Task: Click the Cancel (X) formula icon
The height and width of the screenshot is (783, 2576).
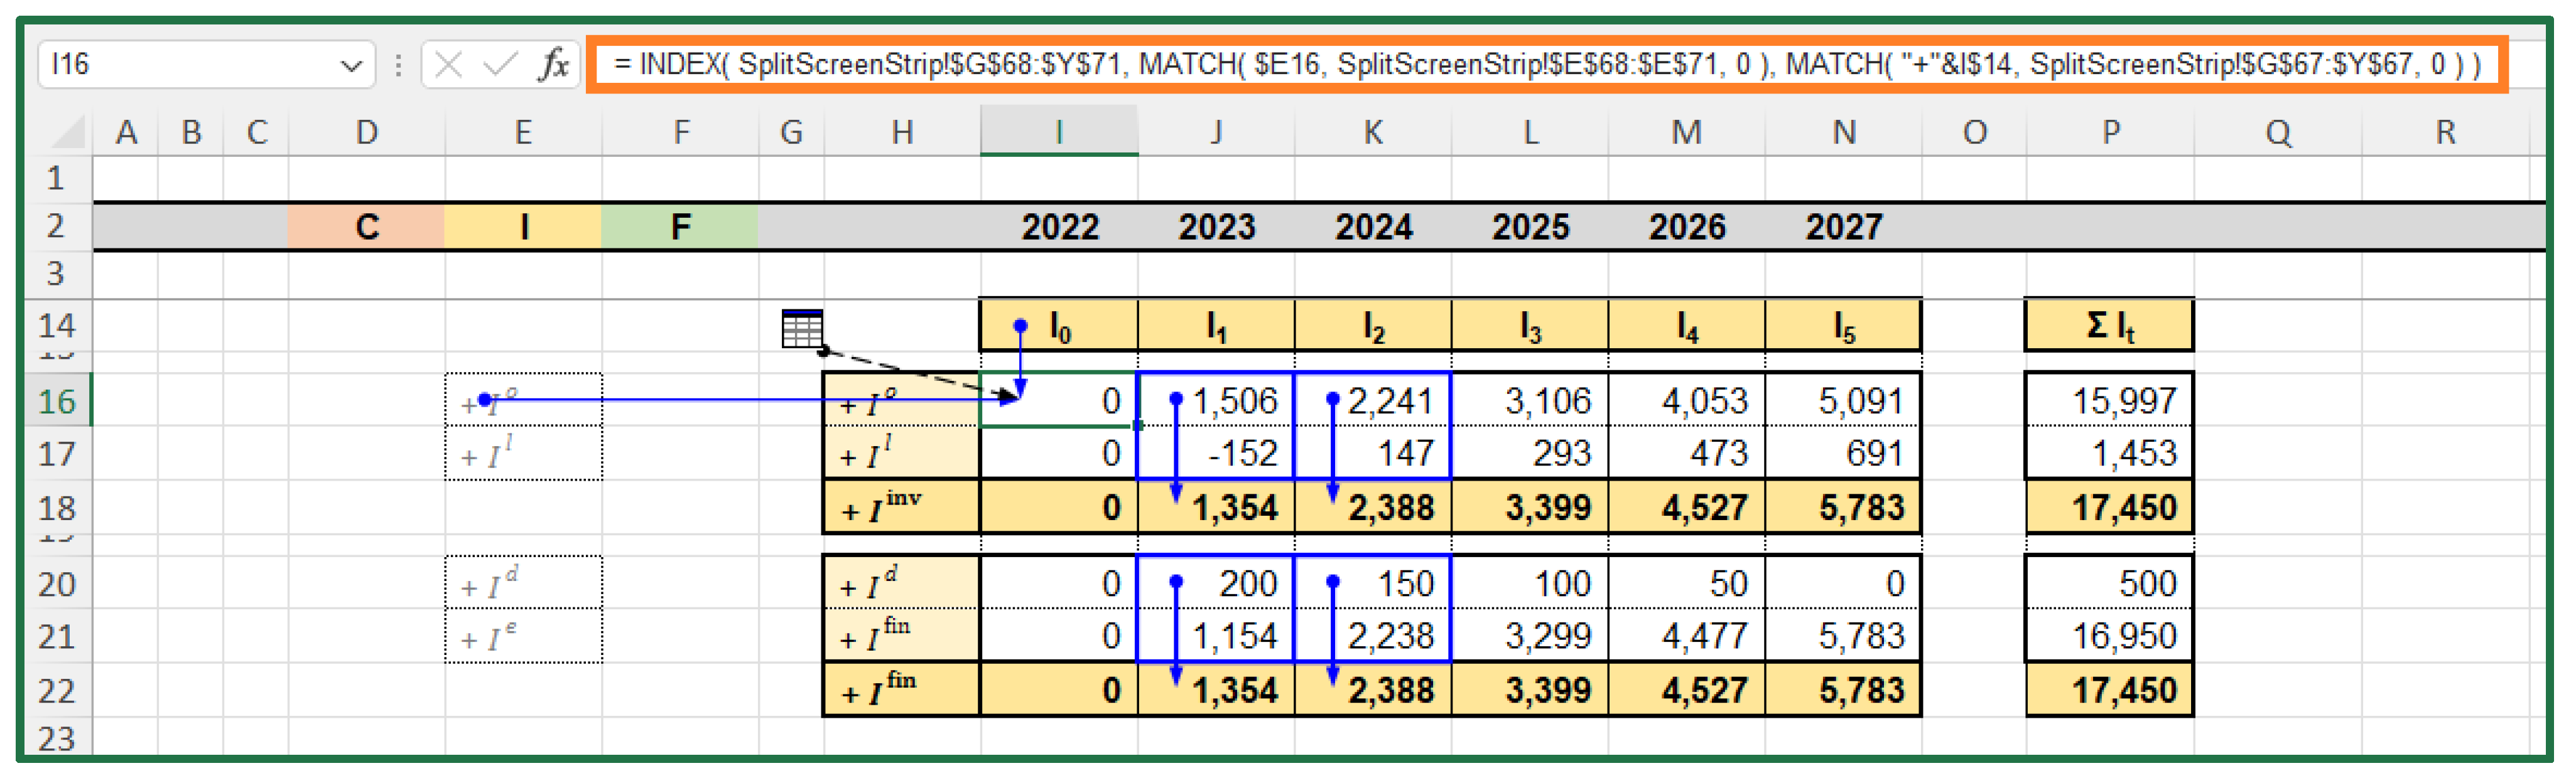Action: (x=448, y=66)
